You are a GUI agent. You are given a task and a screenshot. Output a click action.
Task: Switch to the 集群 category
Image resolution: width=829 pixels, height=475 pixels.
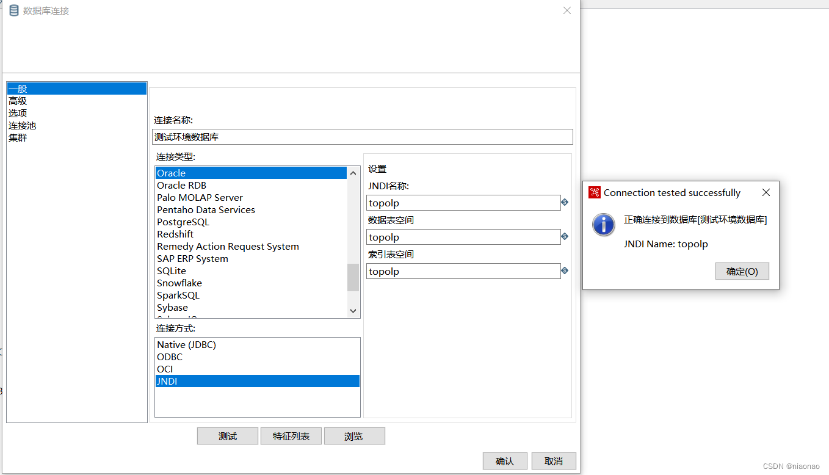[77, 137]
